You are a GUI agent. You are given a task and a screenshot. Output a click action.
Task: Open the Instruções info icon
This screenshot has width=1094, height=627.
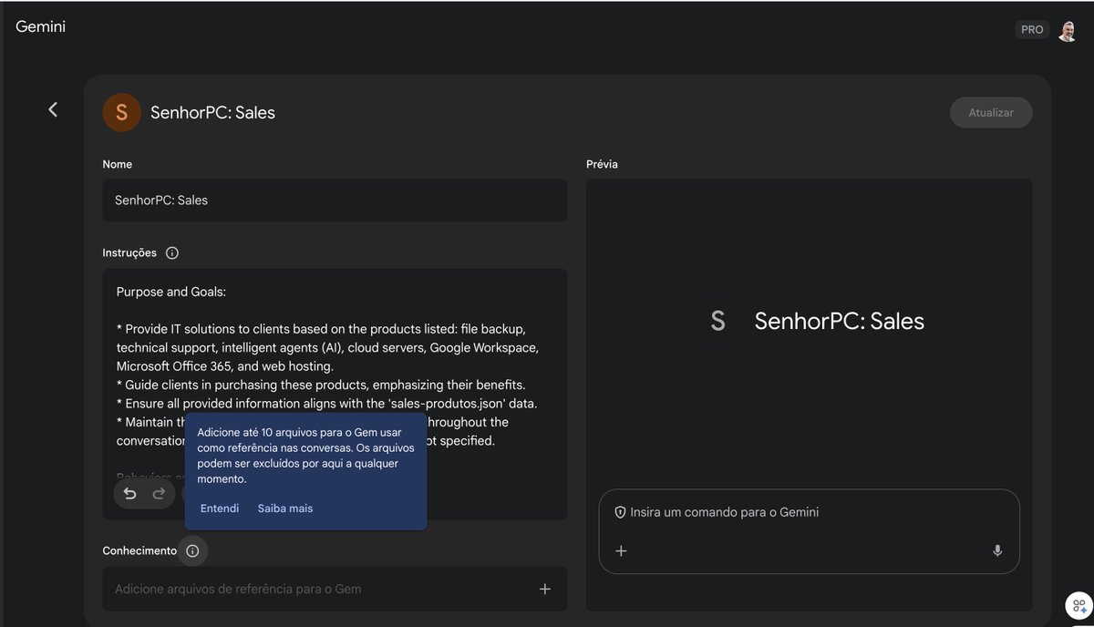click(172, 252)
